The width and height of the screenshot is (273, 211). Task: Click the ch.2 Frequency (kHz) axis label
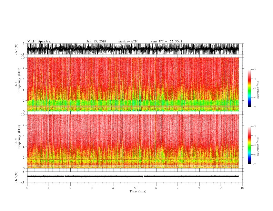pyautogui.click(x=18, y=137)
